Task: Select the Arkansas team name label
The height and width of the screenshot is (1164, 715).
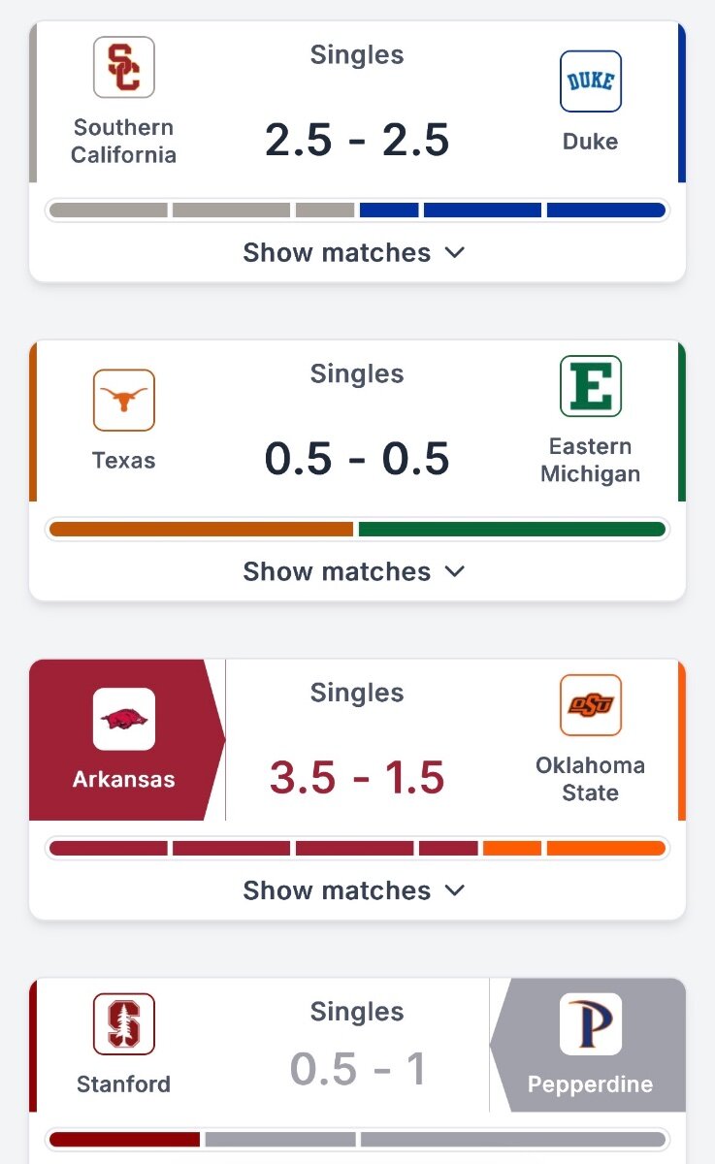Action: pyautogui.click(x=124, y=779)
